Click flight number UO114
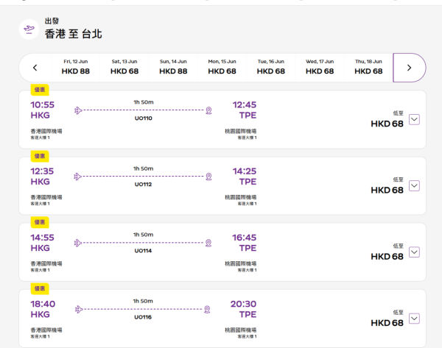442x348 pixels. pos(143,251)
